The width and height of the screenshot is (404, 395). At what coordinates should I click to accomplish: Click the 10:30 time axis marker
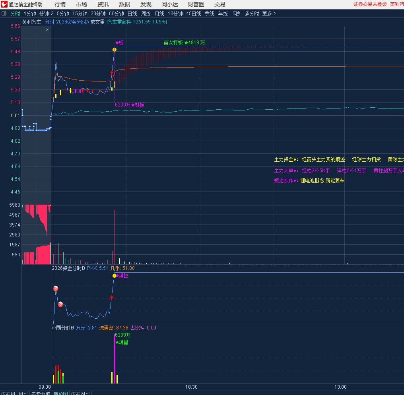pos(191,387)
